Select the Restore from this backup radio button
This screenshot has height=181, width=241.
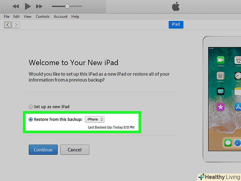[31, 119]
